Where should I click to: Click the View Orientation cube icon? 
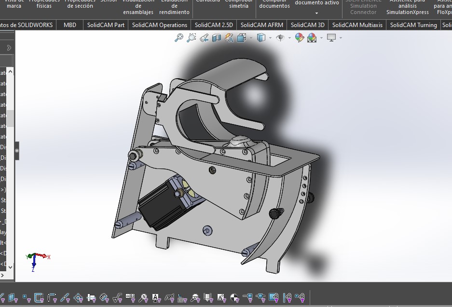(x=242, y=38)
